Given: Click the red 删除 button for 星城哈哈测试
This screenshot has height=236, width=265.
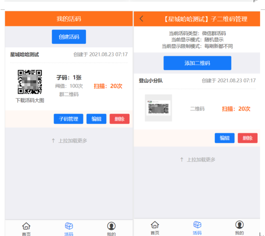Looking at the screenshot, I should click(x=119, y=119).
